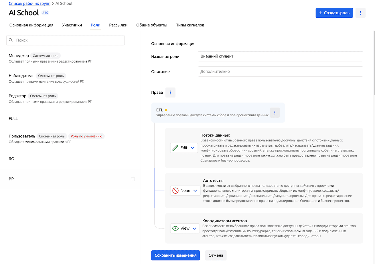375x264 pixels.
Task: Click the eye View icon for Координаторы агентов
Action: [175, 228]
